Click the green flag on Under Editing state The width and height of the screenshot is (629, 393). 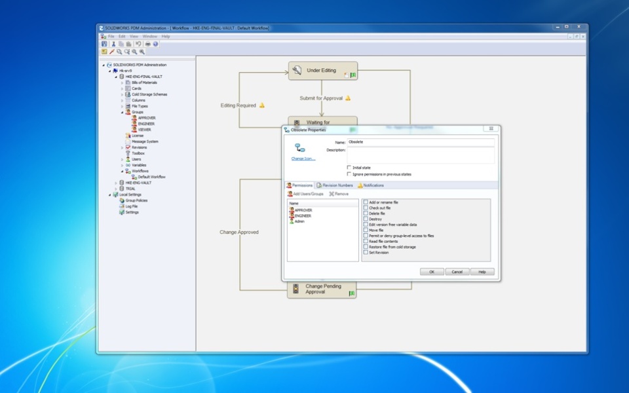[353, 75]
